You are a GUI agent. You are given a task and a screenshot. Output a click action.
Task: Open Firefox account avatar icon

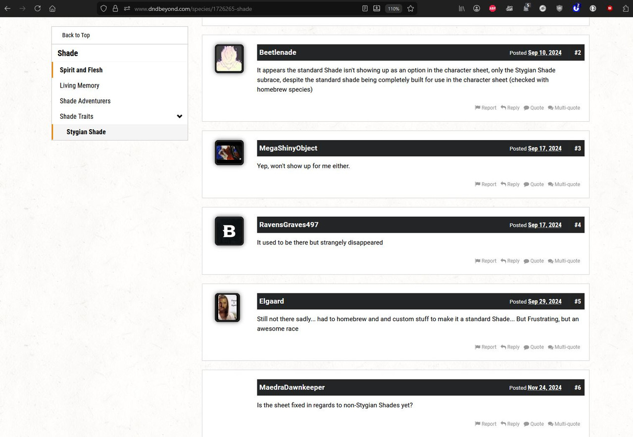[x=477, y=8]
